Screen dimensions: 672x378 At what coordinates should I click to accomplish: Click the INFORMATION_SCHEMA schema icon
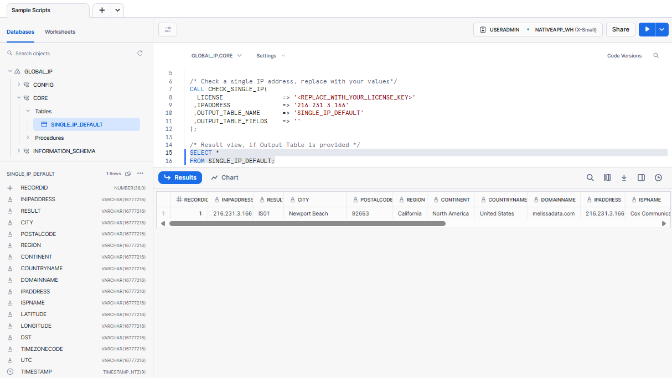pyautogui.click(x=26, y=151)
